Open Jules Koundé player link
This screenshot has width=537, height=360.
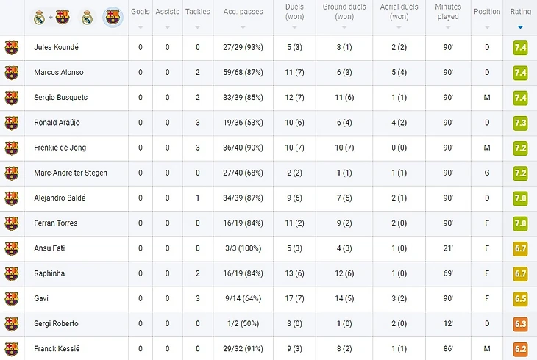tap(56, 47)
